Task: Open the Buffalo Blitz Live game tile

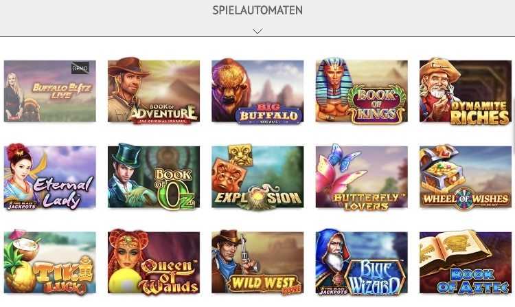Action: pos(50,91)
